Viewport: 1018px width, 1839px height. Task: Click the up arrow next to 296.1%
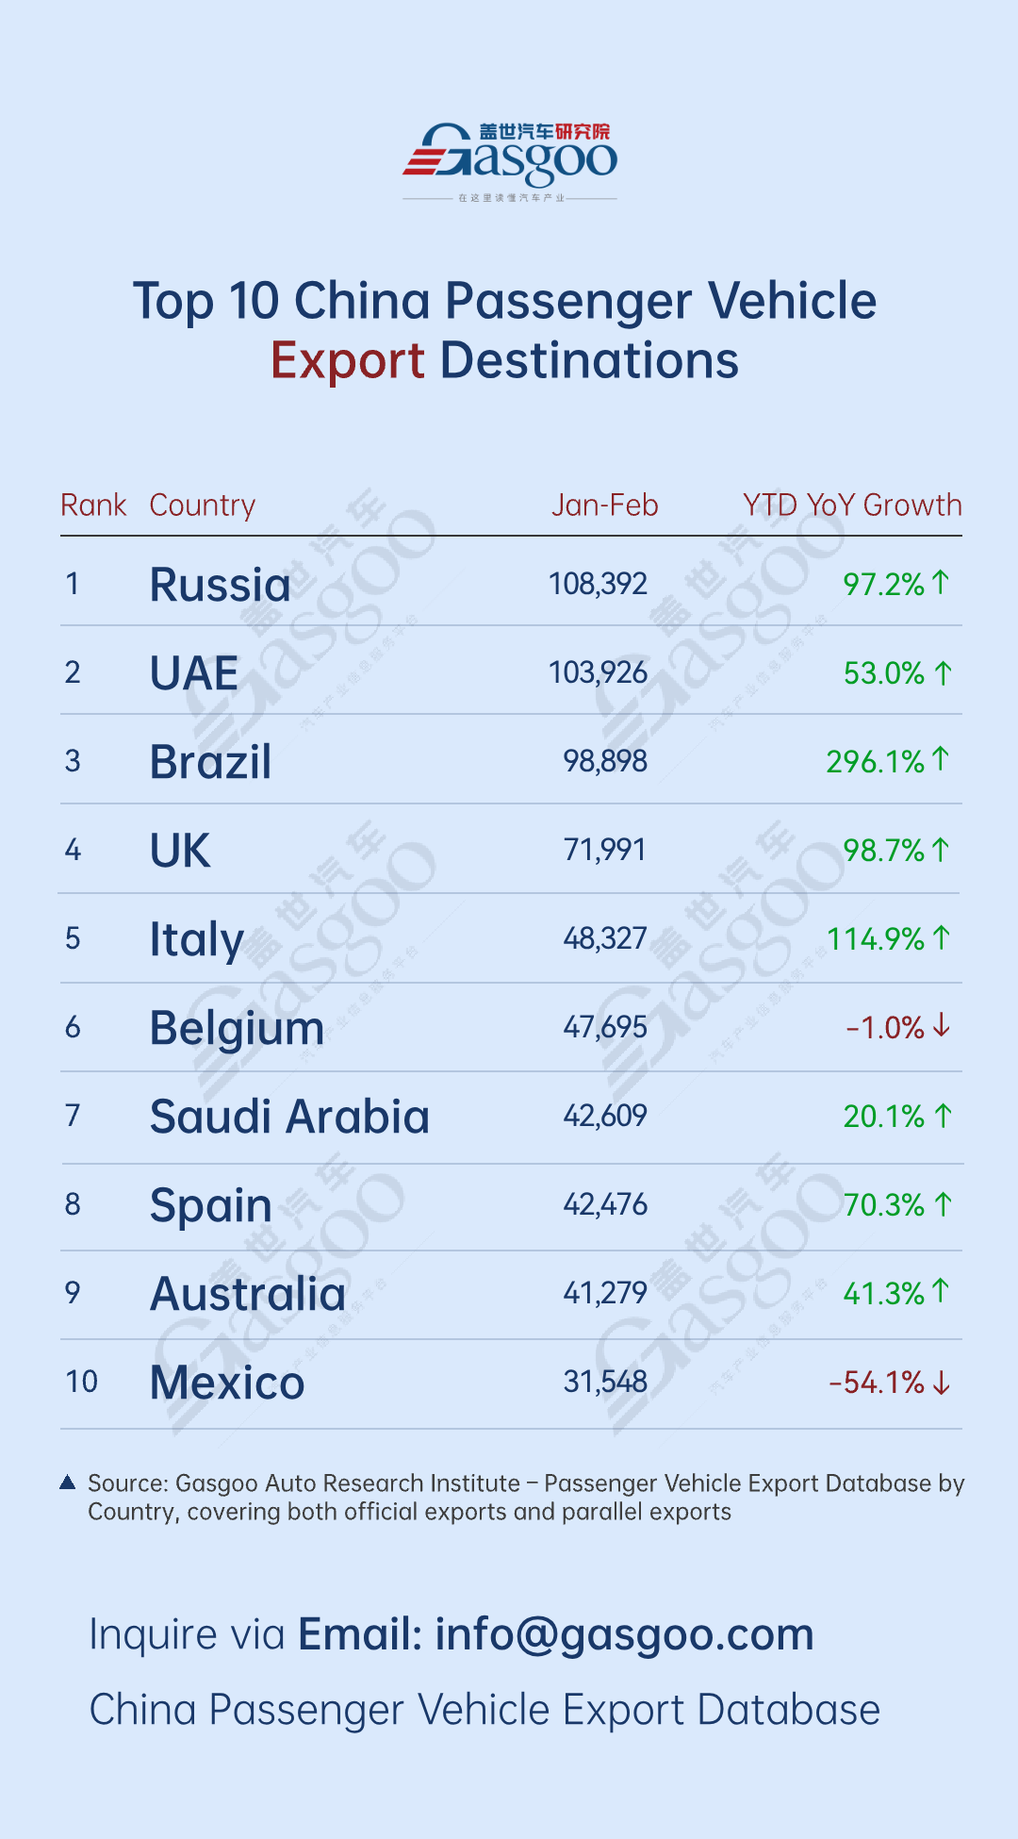[940, 759]
